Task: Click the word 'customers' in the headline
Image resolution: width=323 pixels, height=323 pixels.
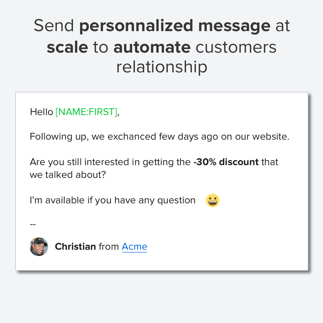Action: pyautogui.click(x=236, y=47)
